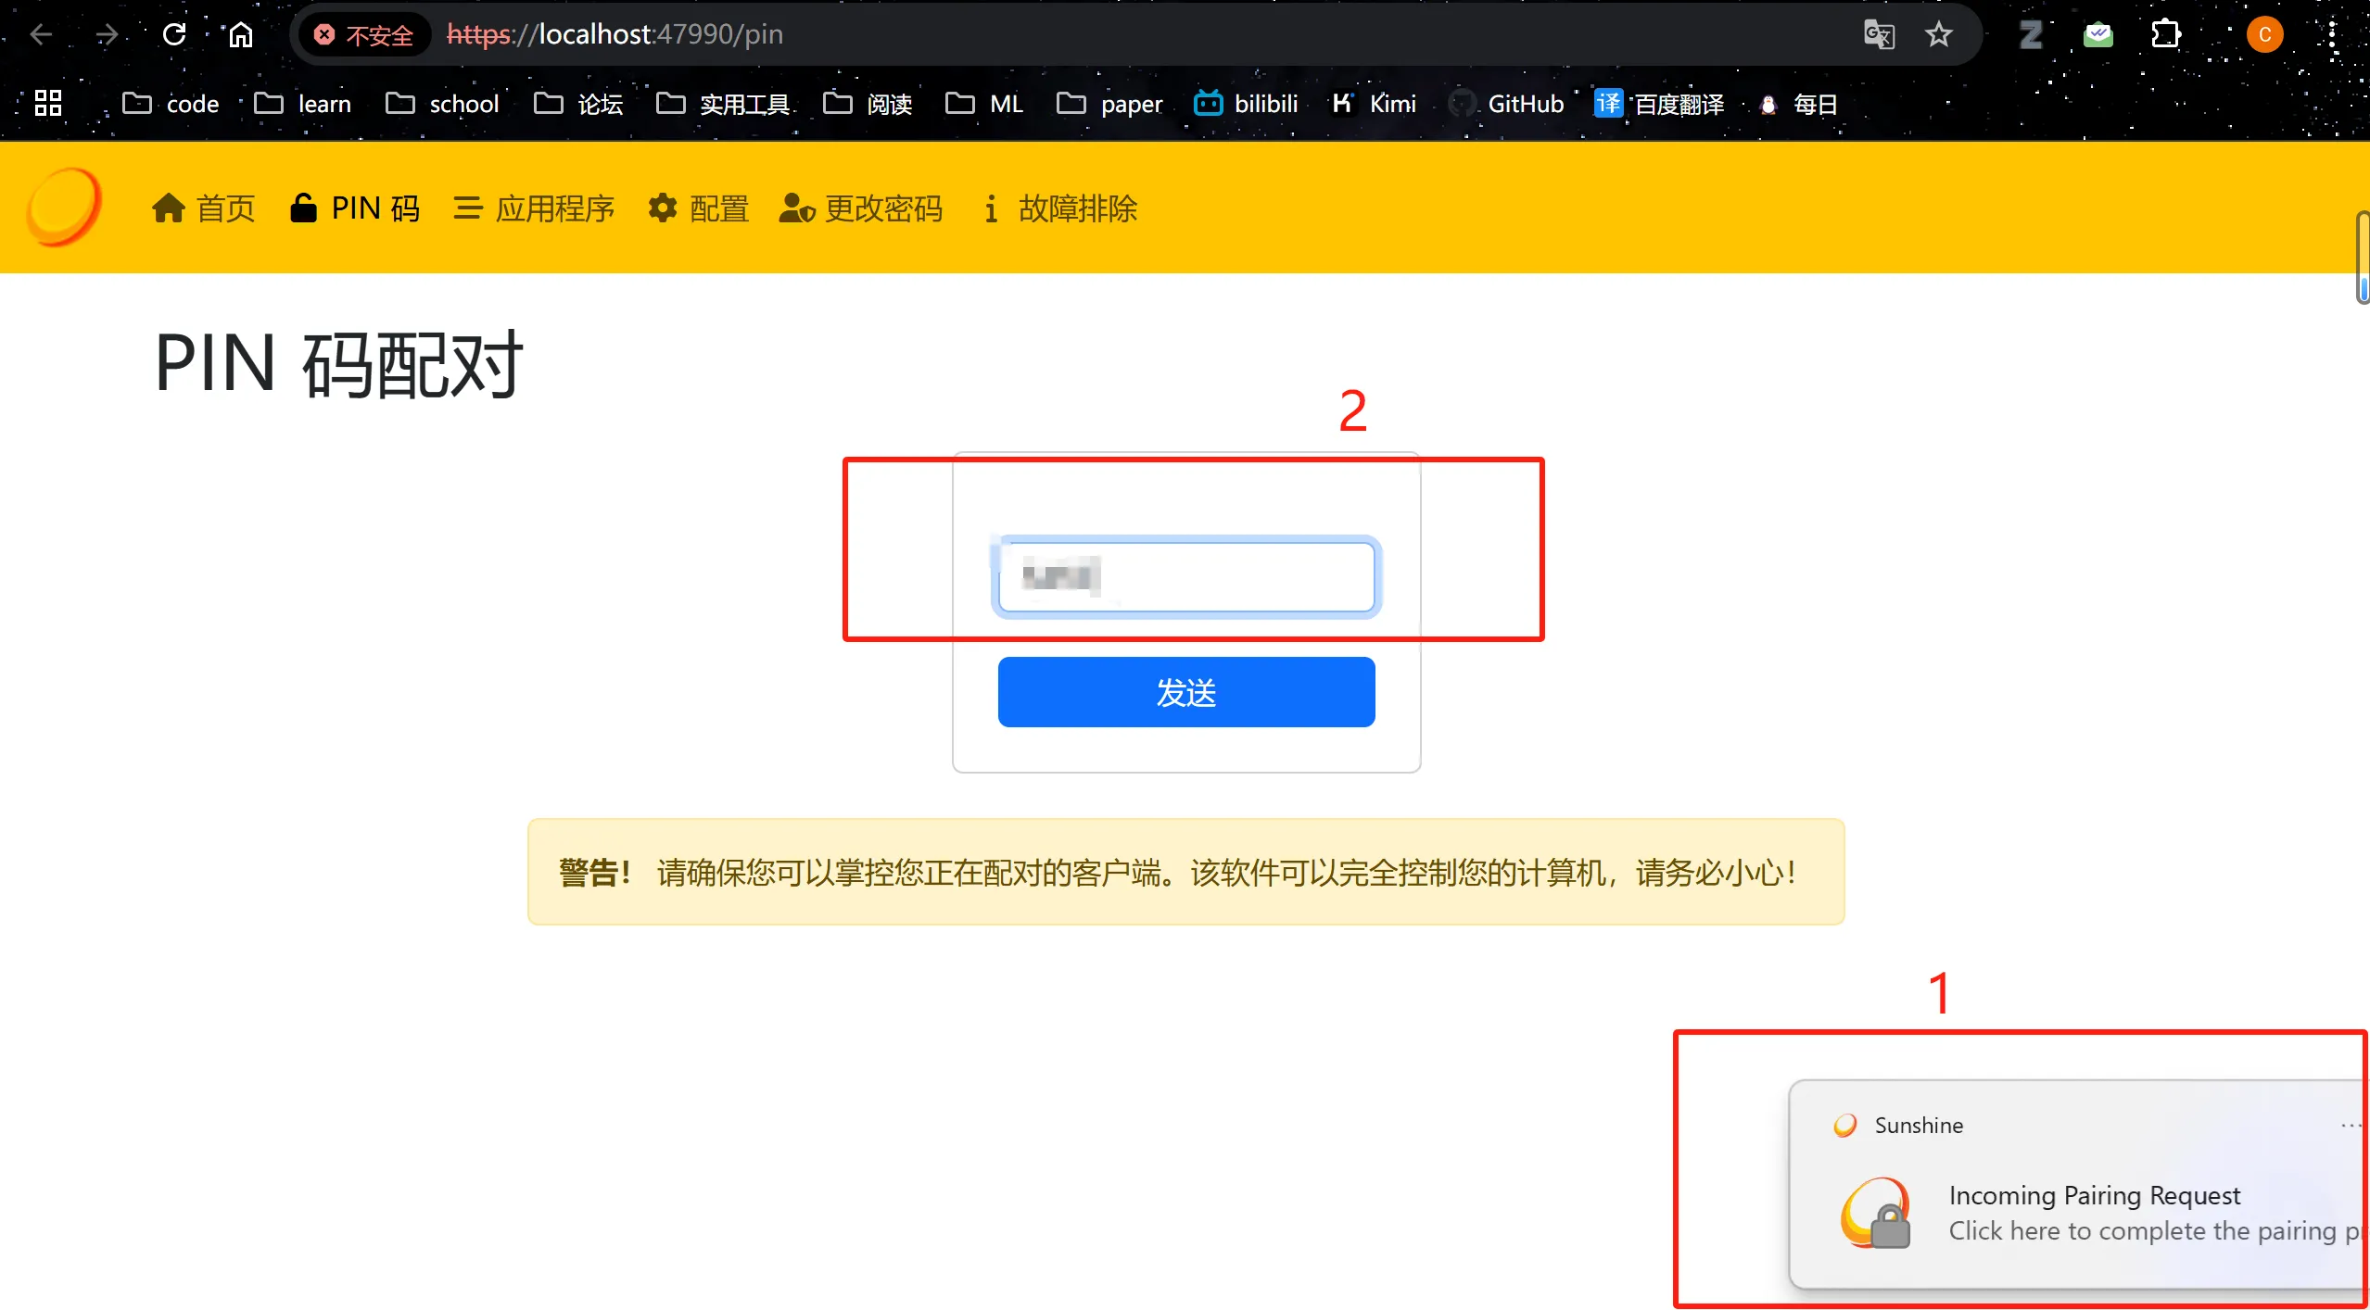Bookmark this page with star icon

pos(1938,35)
